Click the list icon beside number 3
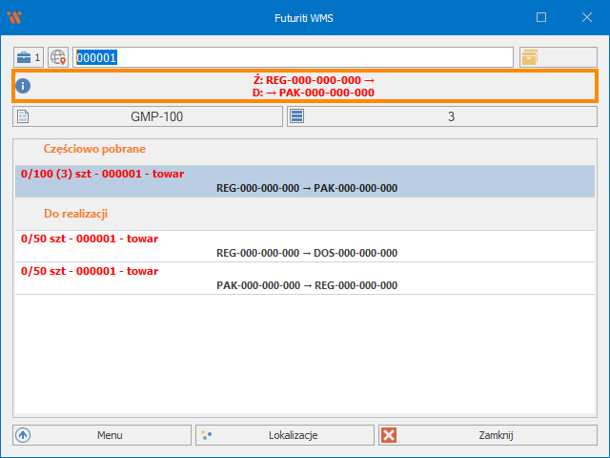The height and width of the screenshot is (458, 610). tap(297, 117)
